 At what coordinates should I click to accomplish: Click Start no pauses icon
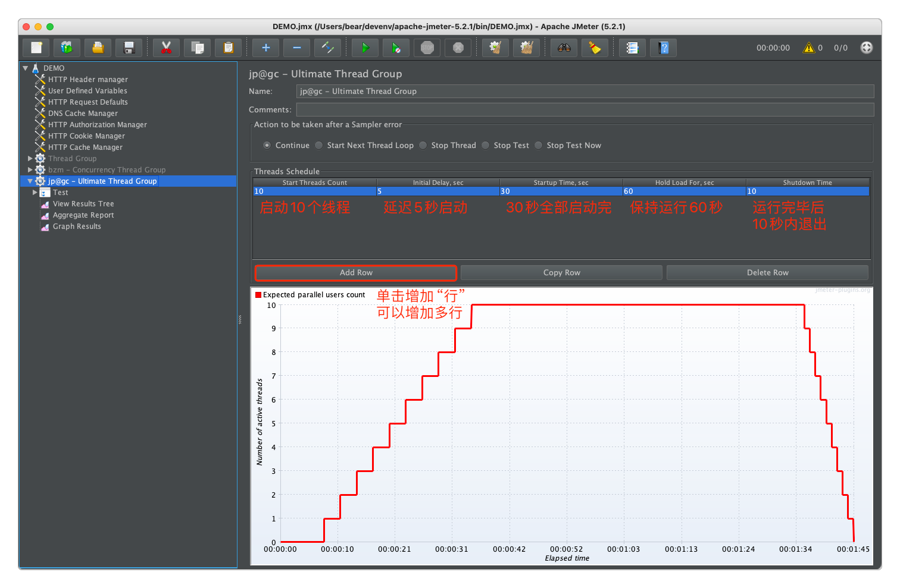coord(396,48)
